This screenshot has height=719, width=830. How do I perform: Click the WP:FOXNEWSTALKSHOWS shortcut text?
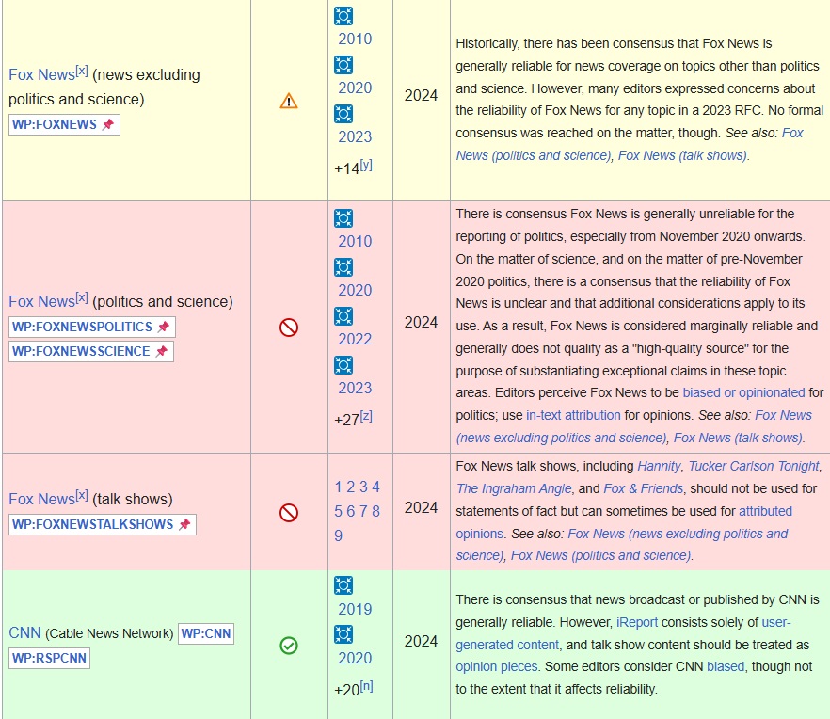click(x=92, y=524)
